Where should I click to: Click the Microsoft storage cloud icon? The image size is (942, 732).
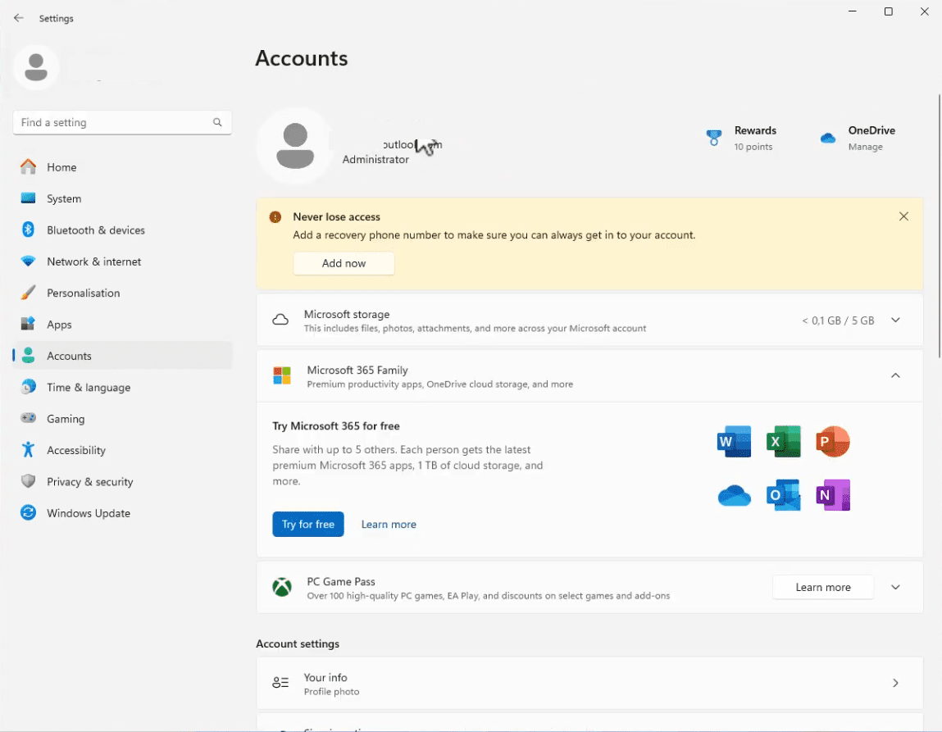pyautogui.click(x=280, y=320)
